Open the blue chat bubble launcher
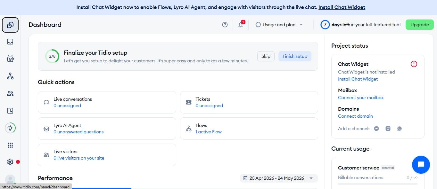Screen dimensions: 437x189 421,165
